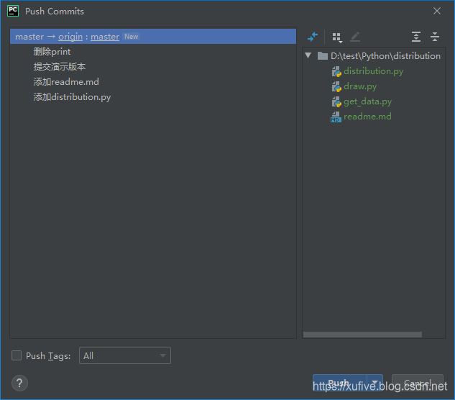The image size is (455, 400).
Task: Click the greyed Edit Source pencil icon
Action: coord(355,37)
